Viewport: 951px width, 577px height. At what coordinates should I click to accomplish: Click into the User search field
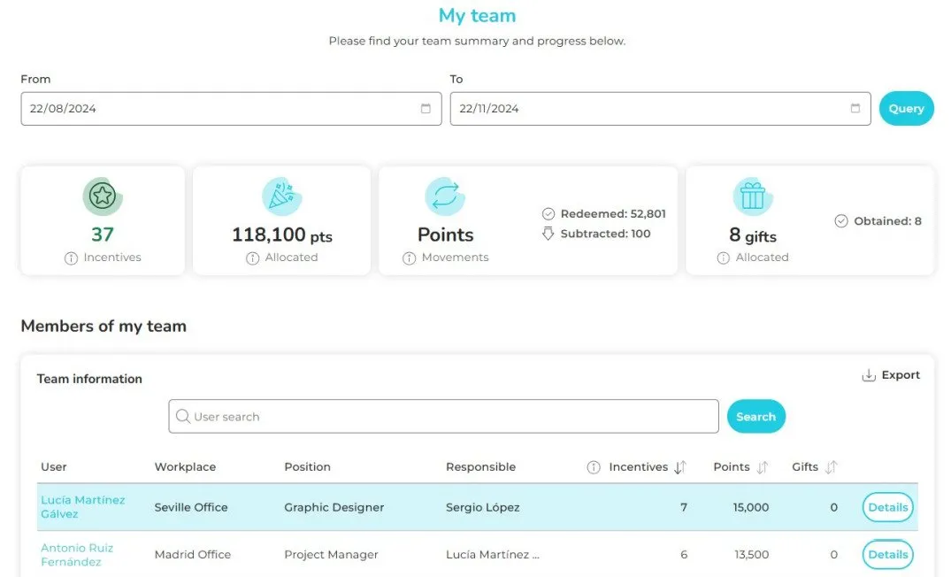[443, 417]
